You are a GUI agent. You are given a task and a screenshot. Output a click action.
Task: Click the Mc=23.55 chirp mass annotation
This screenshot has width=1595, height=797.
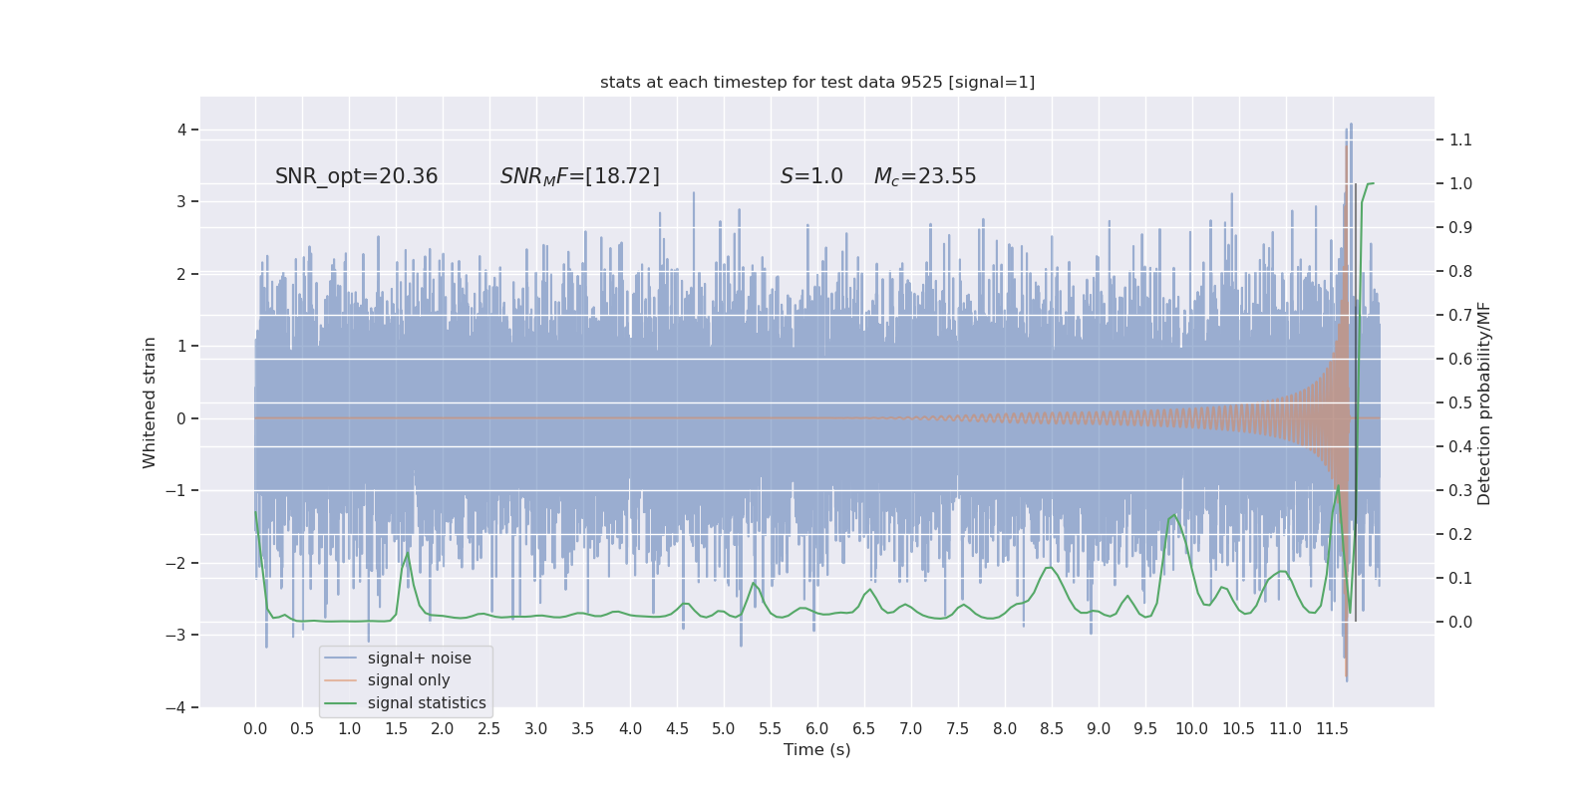coord(925,176)
